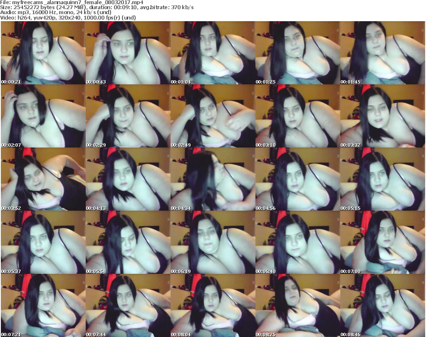The width and height of the screenshot is (426, 337).
Task: Select the frame stamped 00:03:32
Action: click(383, 116)
